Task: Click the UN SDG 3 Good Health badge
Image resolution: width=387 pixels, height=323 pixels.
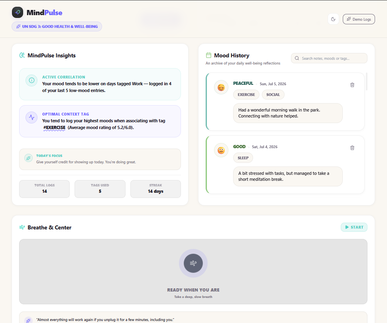Action: (57, 26)
